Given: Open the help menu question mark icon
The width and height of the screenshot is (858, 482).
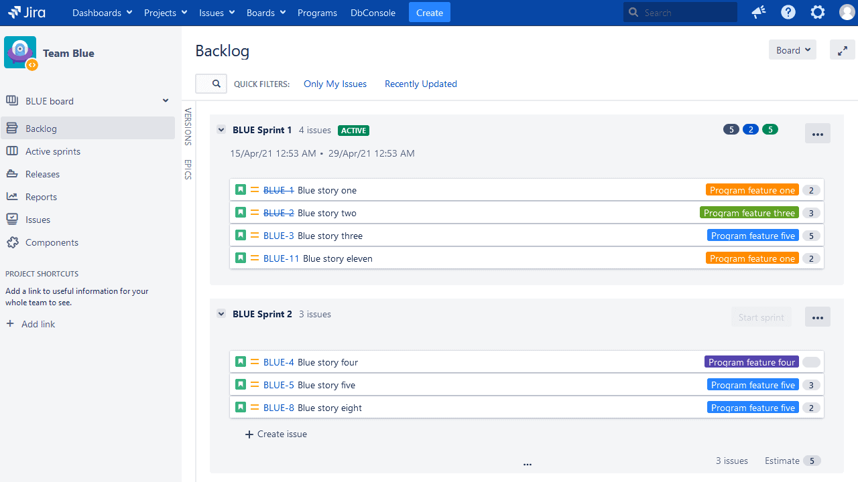Looking at the screenshot, I should tap(788, 12).
